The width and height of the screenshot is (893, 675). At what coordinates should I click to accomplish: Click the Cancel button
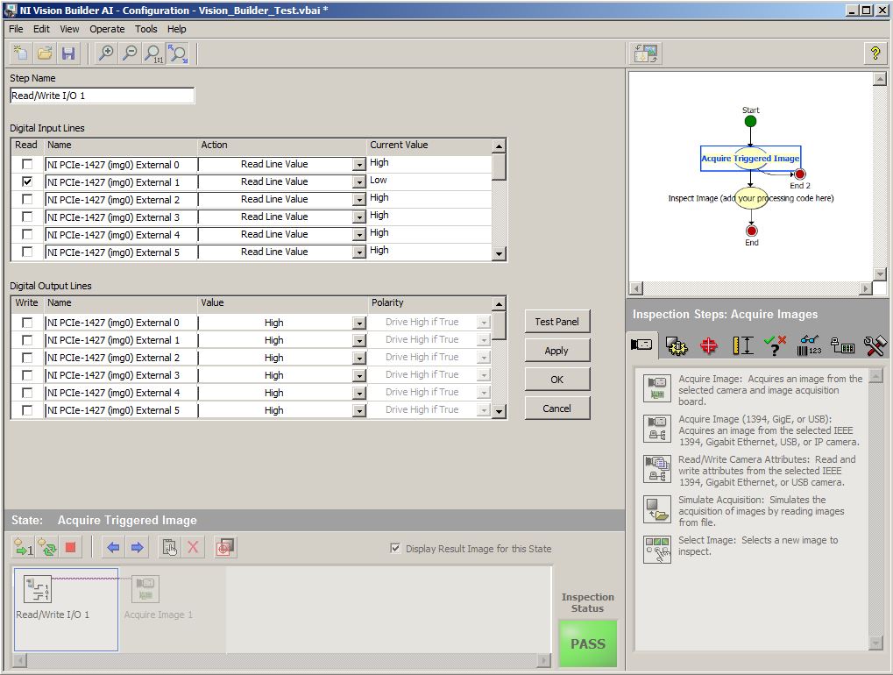pyautogui.click(x=557, y=409)
